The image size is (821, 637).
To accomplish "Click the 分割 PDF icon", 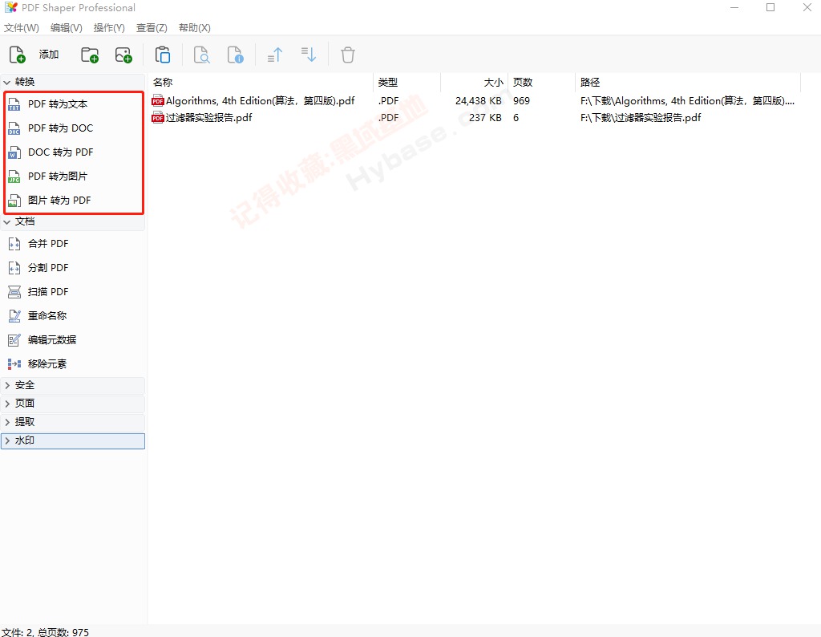I will tap(14, 268).
